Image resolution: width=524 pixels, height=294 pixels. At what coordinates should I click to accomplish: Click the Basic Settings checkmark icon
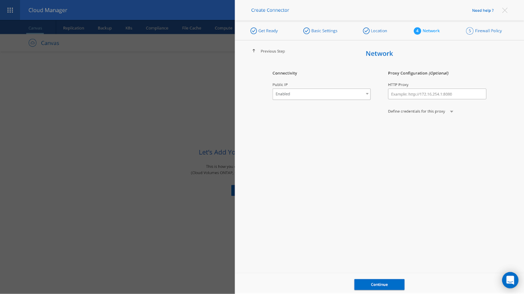(306, 31)
